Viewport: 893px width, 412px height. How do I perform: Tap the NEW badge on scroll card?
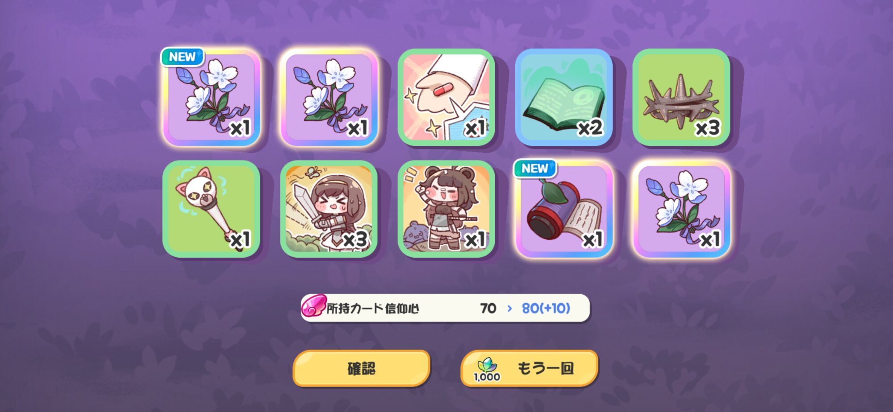pos(535,168)
